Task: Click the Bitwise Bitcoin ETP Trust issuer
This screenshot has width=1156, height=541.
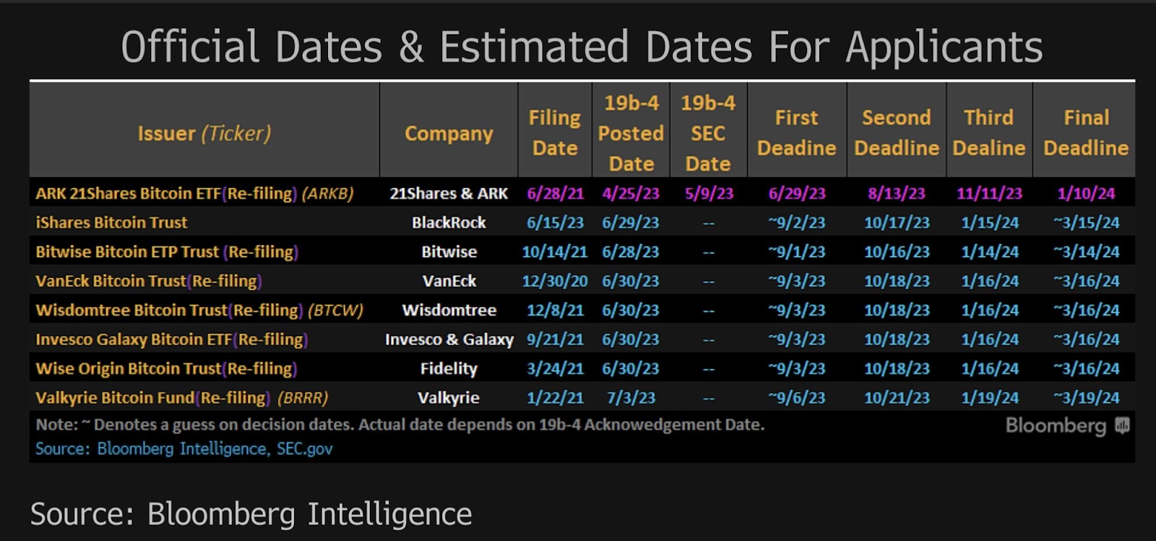Action: pos(167,252)
